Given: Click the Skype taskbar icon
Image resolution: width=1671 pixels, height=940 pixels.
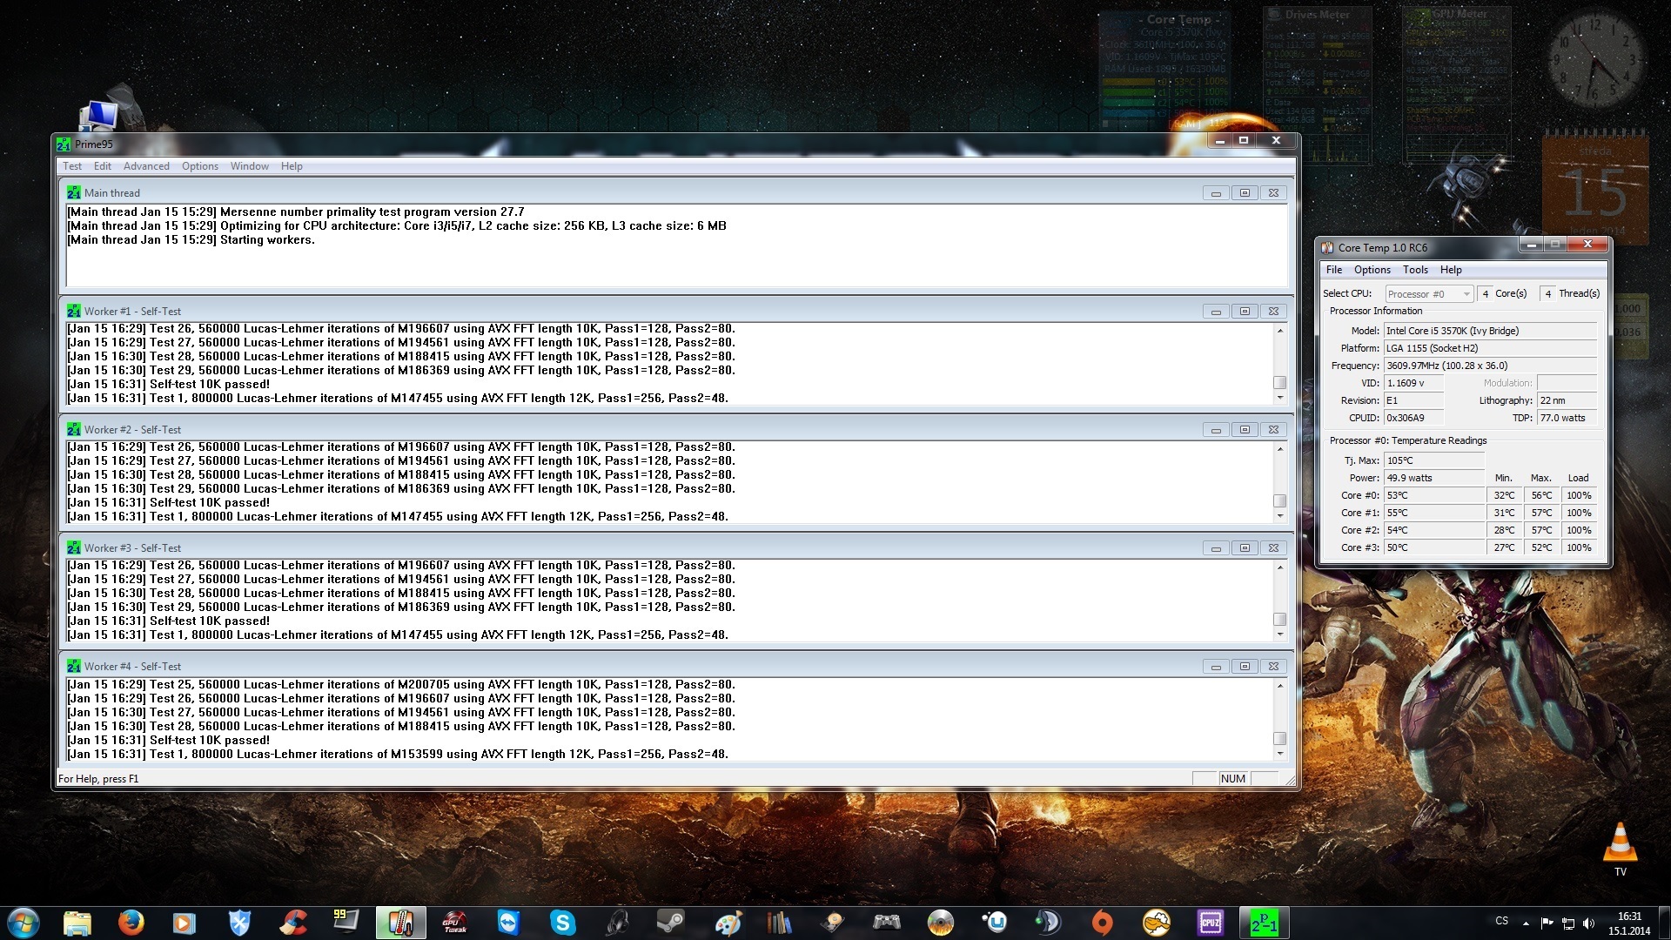Looking at the screenshot, I should 562,922.
